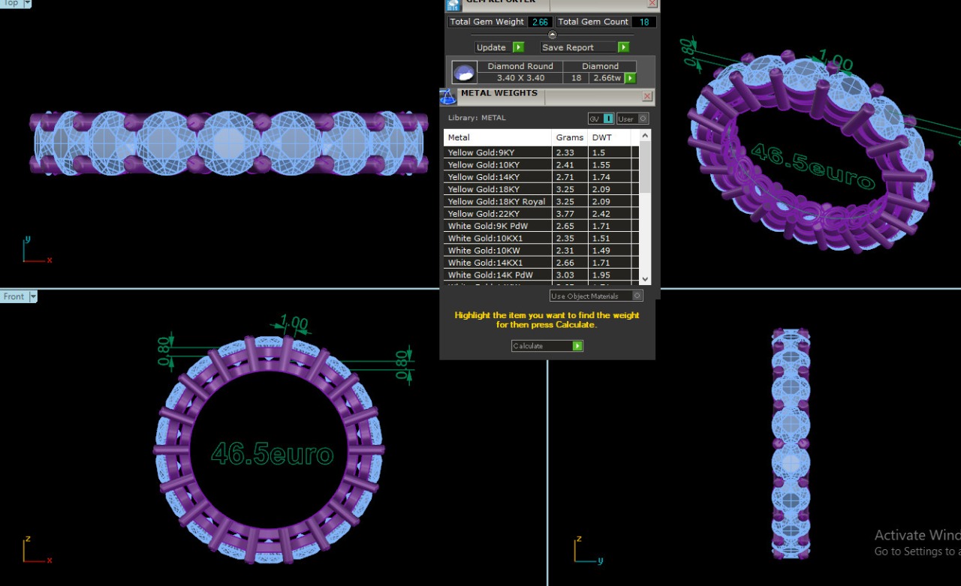
Task: Close the Metal Weights panel
Action: 647,97
